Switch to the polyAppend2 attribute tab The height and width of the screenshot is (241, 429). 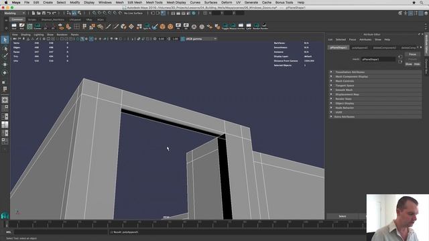360,48
